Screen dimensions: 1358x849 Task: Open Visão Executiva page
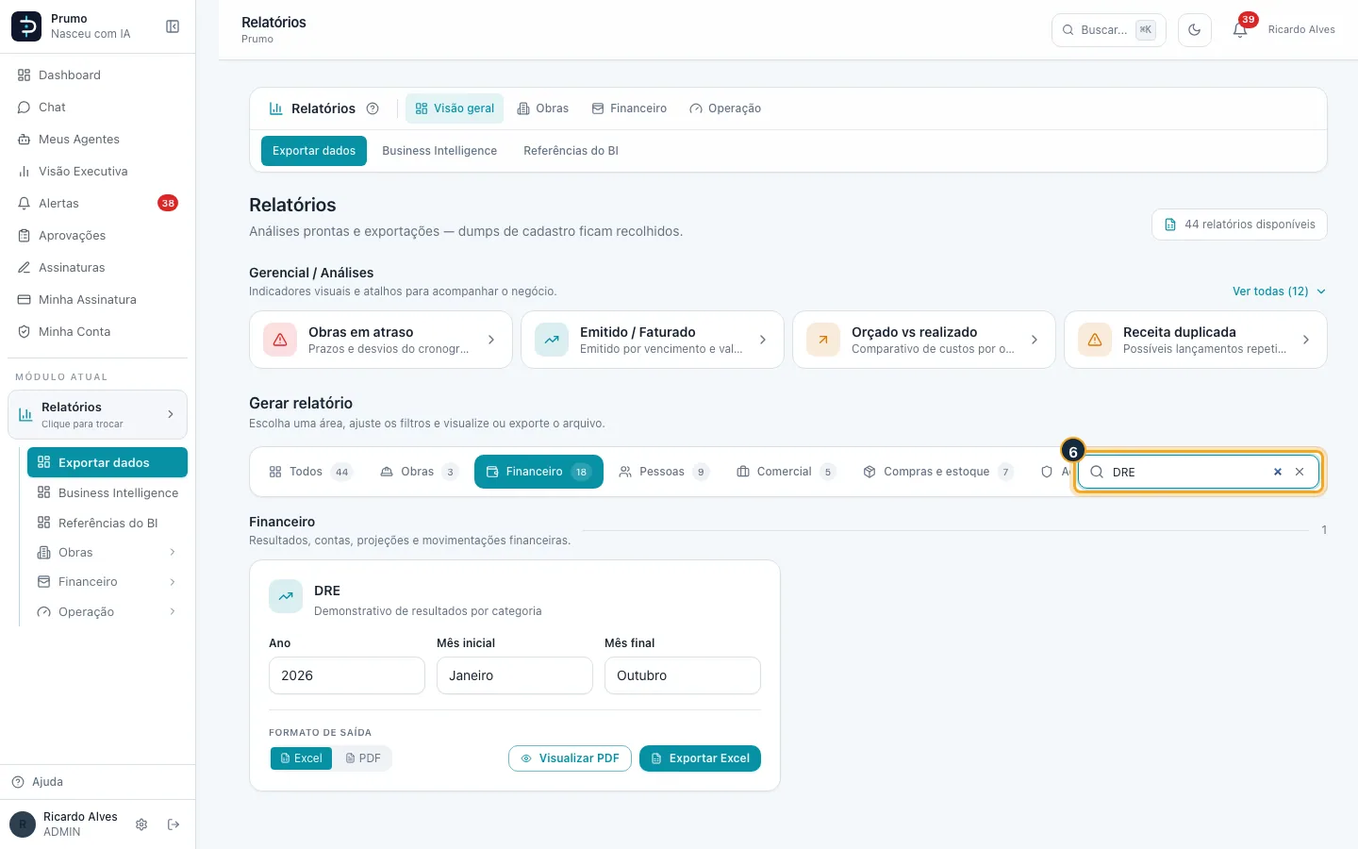98,172
